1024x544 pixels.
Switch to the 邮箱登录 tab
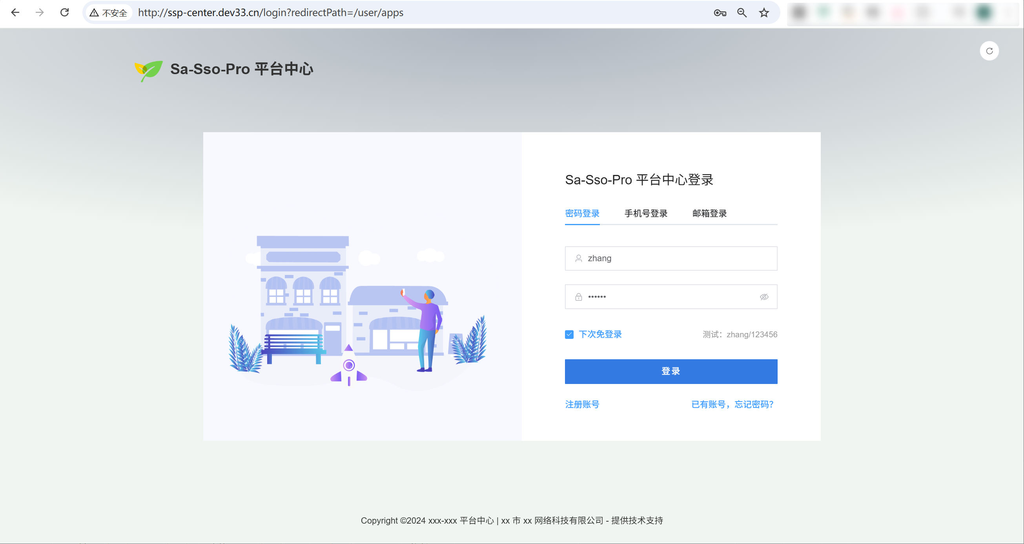tap(709, 213)
